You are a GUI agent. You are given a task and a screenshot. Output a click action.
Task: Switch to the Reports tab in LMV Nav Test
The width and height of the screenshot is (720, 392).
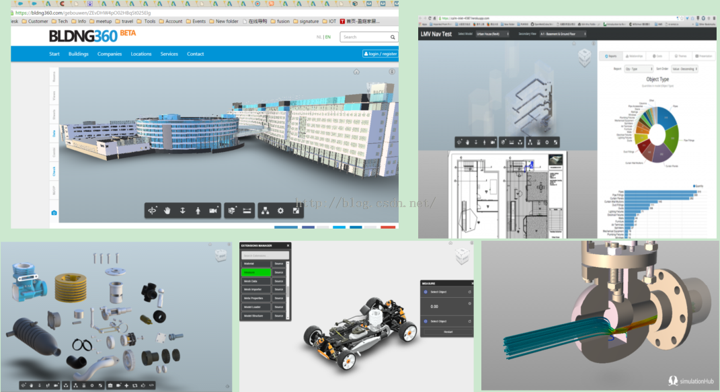[610, 56]
